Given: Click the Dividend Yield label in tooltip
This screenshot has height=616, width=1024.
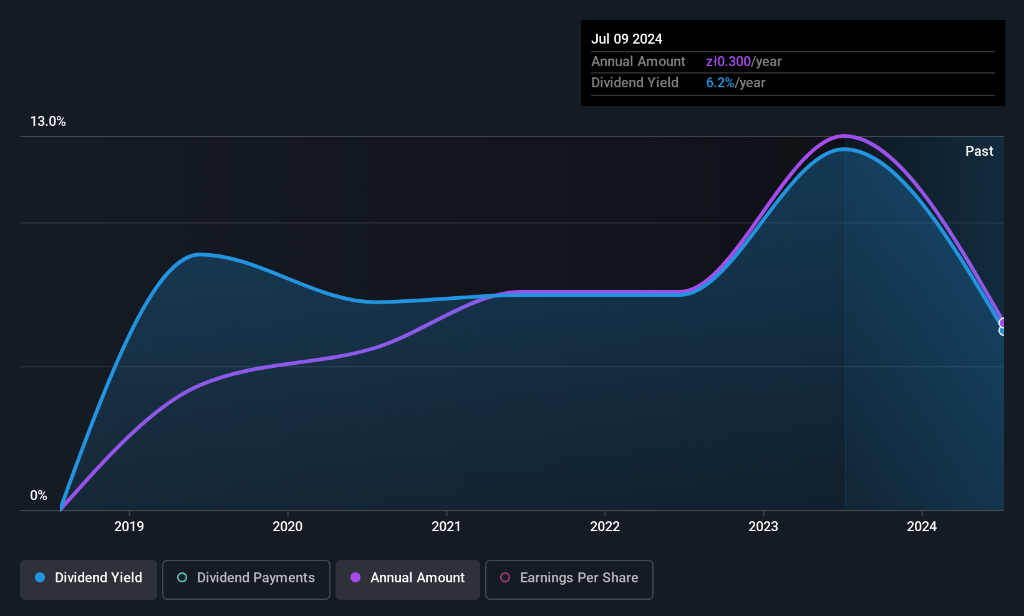Looking at the screenshot, I should (635, 83).
